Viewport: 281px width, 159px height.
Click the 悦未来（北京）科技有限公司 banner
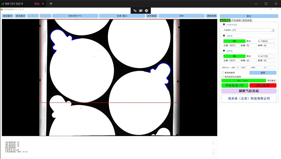click(x=249, y=98)
